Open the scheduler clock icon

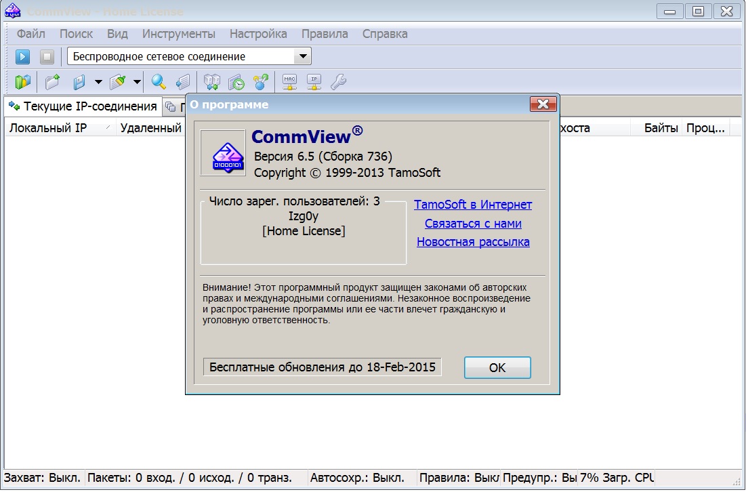coord(236,82)
